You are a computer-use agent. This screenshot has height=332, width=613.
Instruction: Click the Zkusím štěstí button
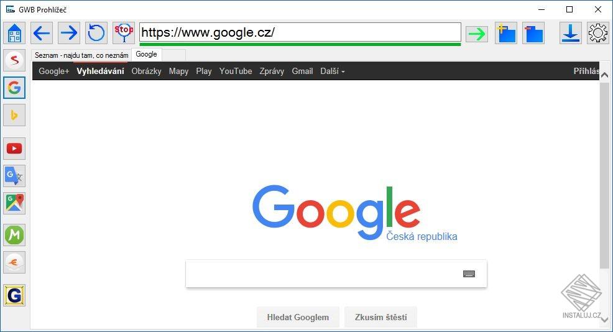coord(380,317)
